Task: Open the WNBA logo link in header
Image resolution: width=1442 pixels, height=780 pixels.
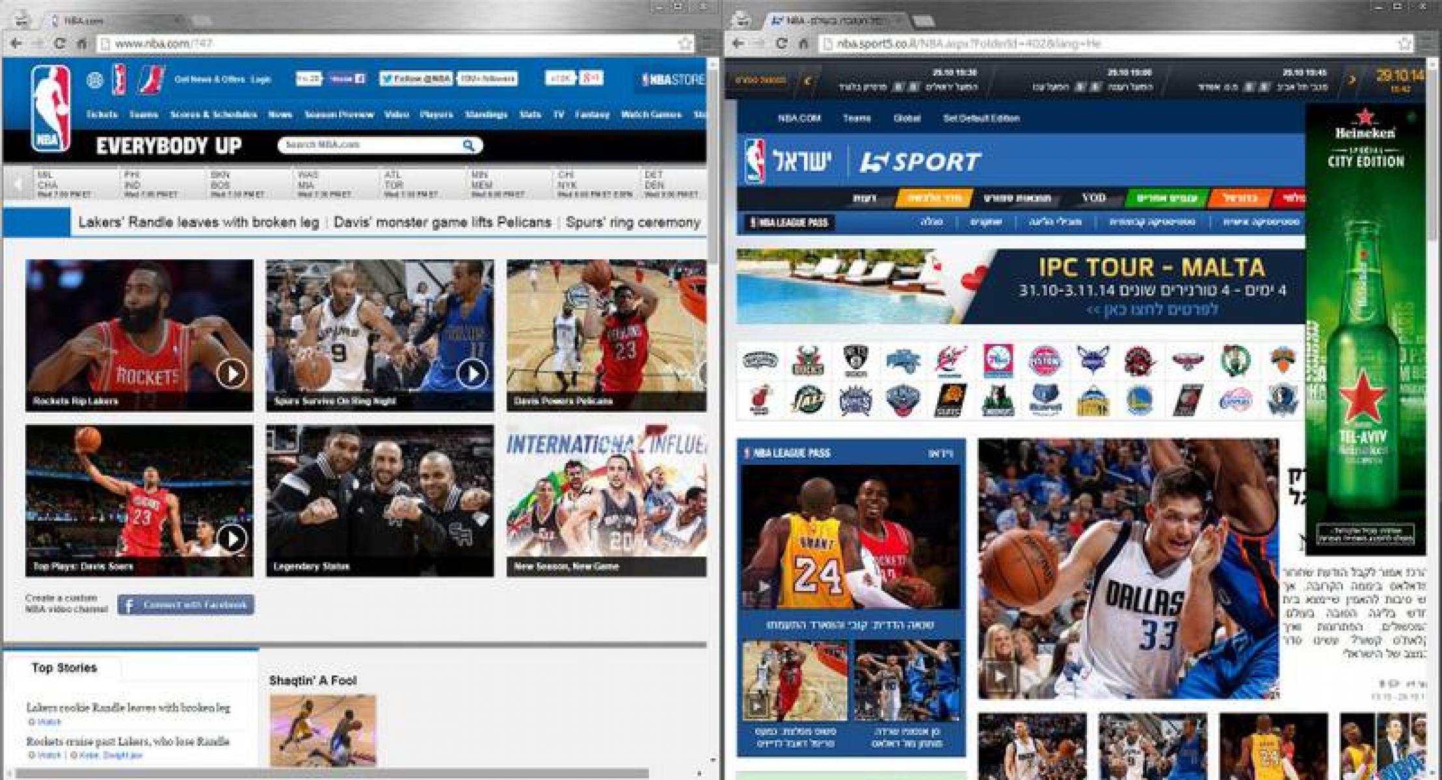Action: coord(119,79)
